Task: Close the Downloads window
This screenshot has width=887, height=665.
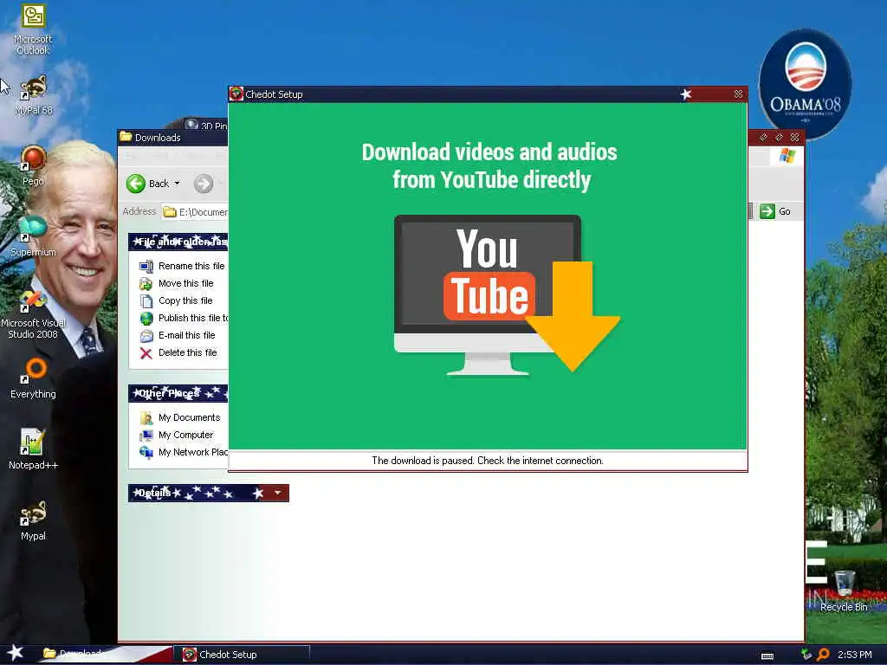Action: (x=795, y=137)
